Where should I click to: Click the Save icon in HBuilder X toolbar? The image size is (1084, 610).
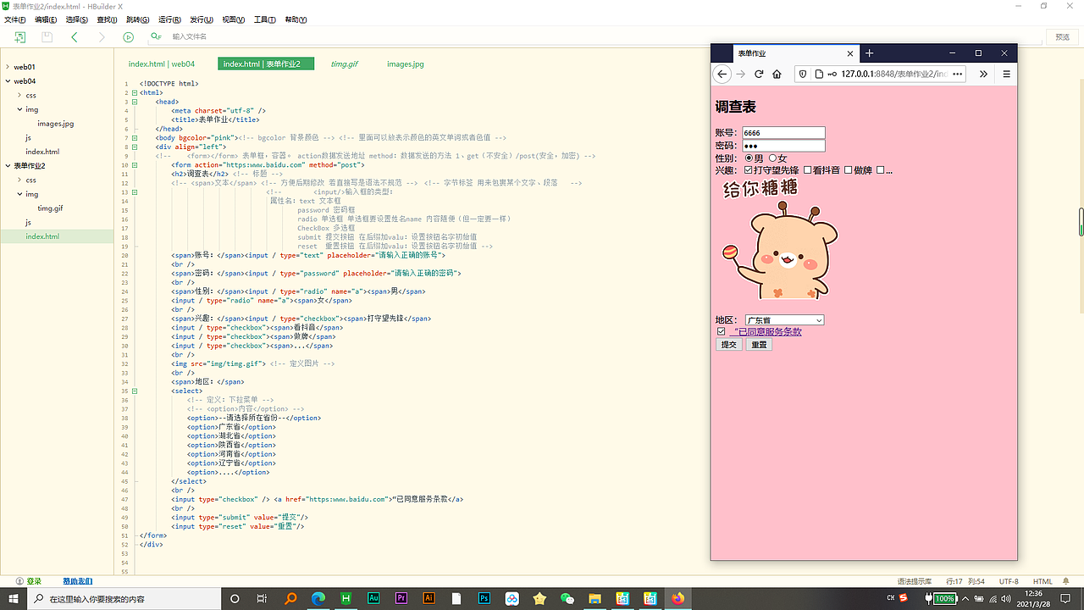click(47, 36)
